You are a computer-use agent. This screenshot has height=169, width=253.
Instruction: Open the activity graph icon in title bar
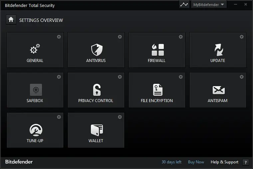click(x=184, y=5)
